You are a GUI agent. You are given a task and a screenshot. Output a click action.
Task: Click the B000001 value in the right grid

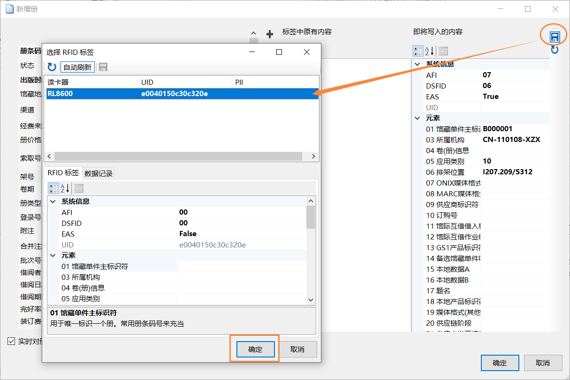(x=498, y=129)
